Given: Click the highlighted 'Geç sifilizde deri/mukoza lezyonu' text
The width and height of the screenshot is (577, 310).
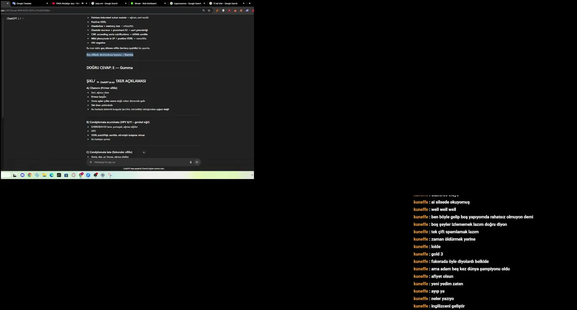Looking at the screenshot, I should pos(110,55).
